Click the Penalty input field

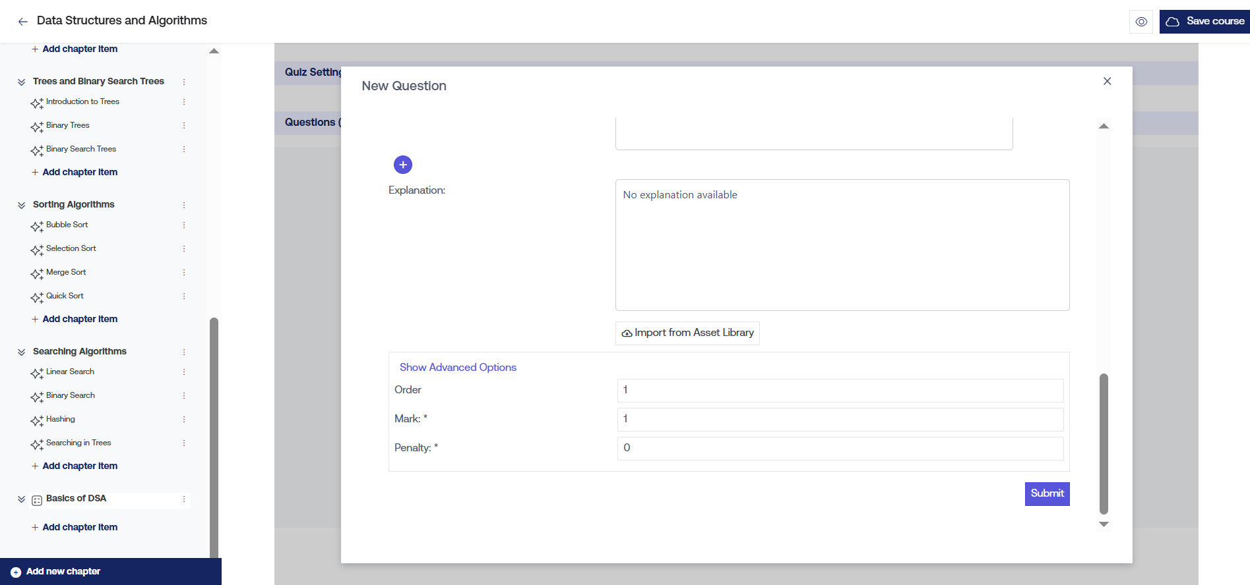click(x=840, y=448)
